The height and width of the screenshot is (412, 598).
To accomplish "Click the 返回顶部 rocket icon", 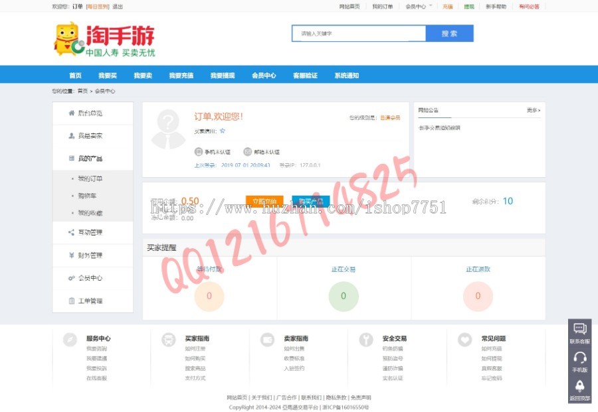I will click(x=580, y=386).
